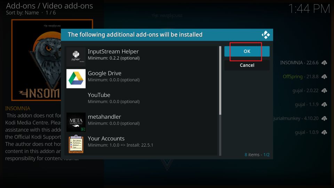Screen dimensions: 334x188
Task: Click the download icon next to INSOMNIA 22.6.6
Action: pyautogui.click(x=324, y=63)
